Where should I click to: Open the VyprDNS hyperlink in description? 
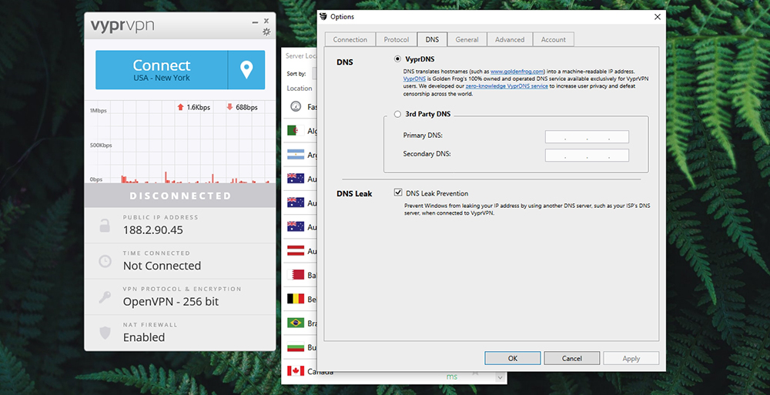click(x=414, y=79)
